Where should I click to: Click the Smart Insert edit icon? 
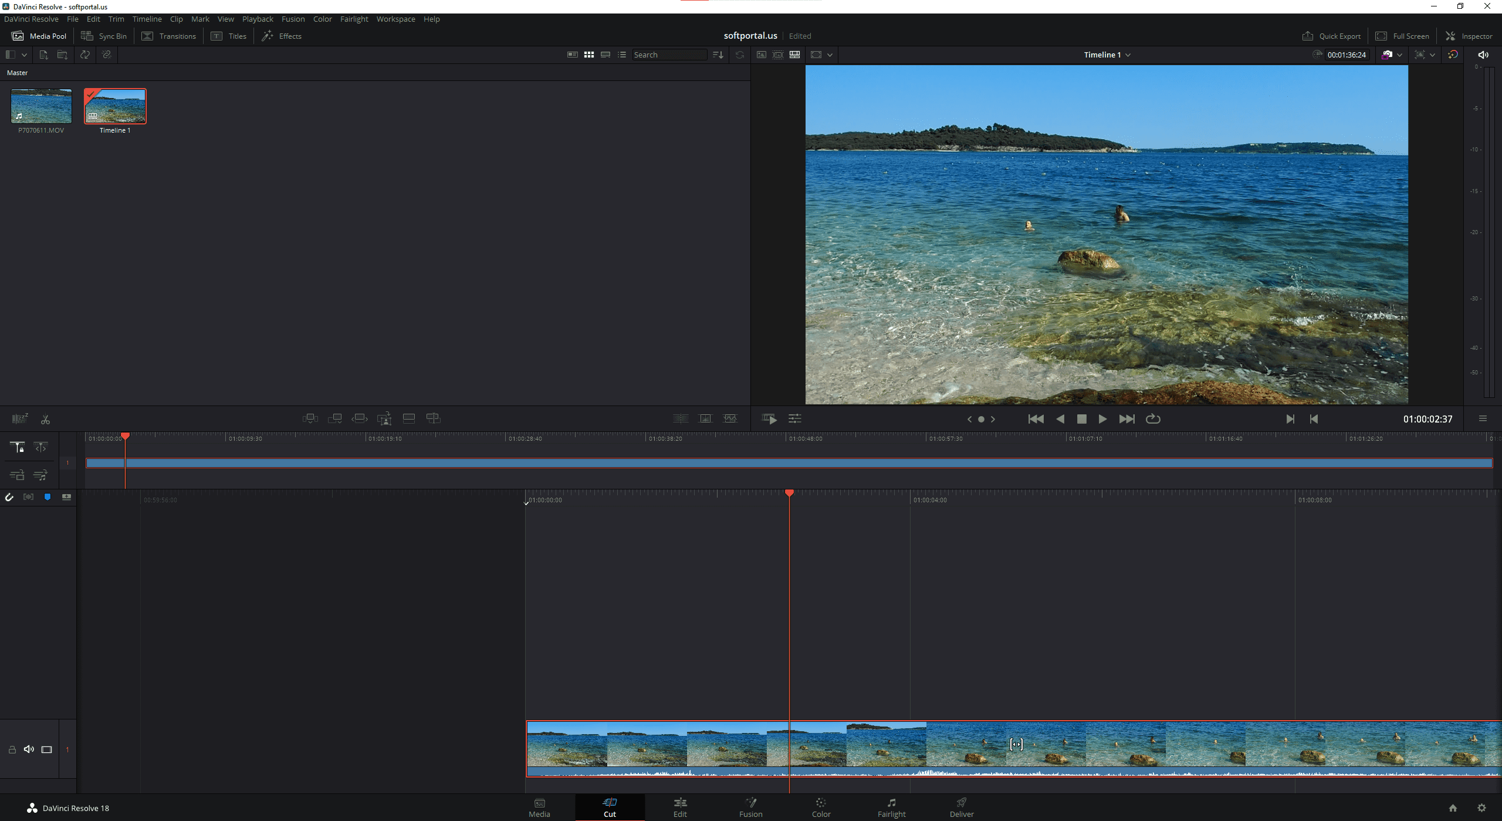pos(310,418)
